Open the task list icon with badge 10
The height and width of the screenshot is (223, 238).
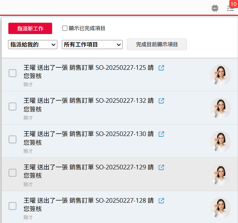pyautogui.click(x=230, y=8)
